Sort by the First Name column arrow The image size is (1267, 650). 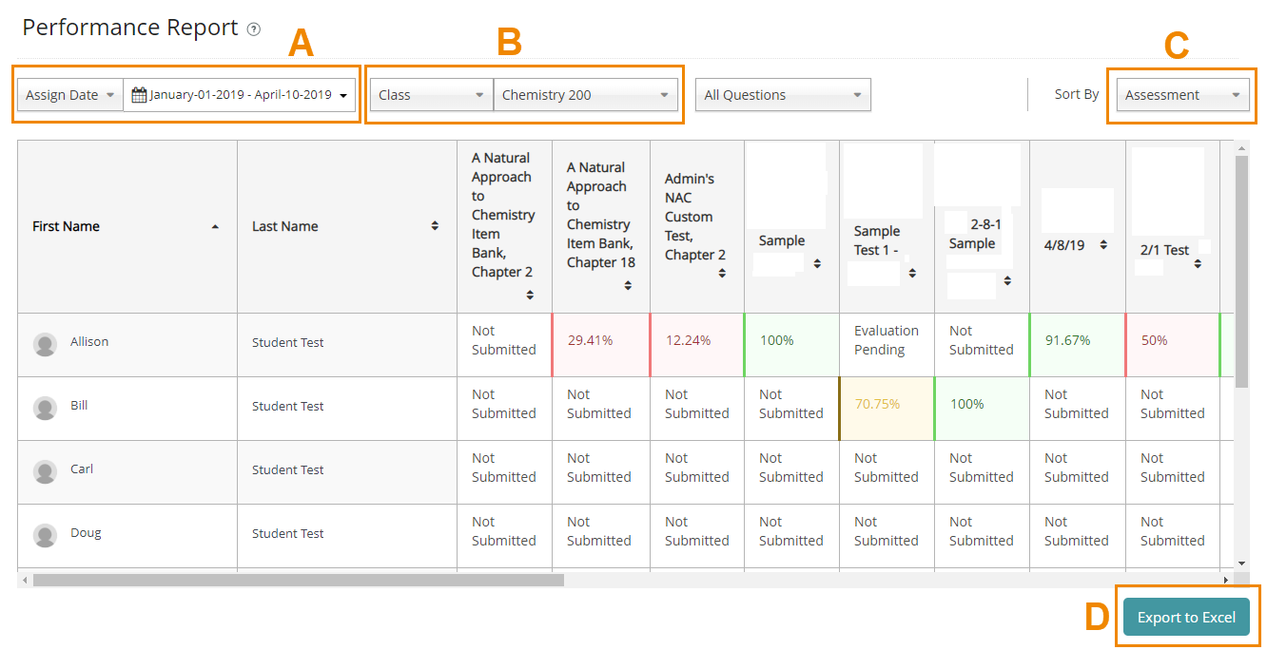[x=215, y=227]
